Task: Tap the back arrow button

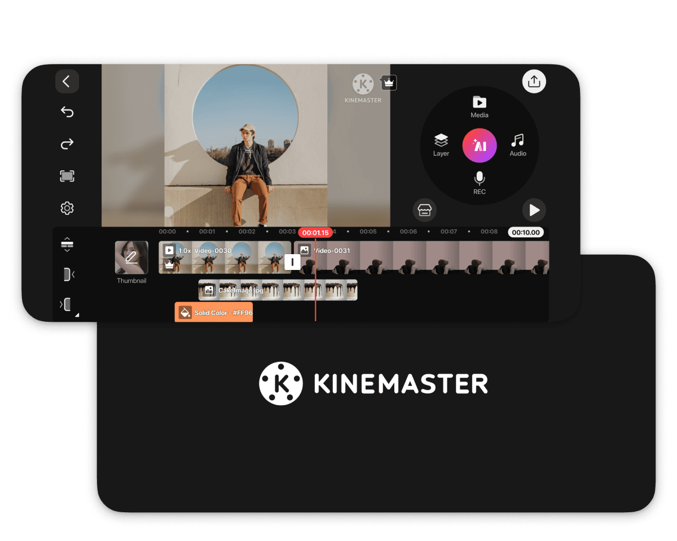Action: click(x=67, y=81)
